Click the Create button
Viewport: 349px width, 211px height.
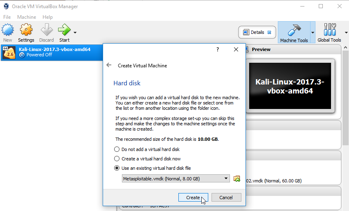pos(193,197)
